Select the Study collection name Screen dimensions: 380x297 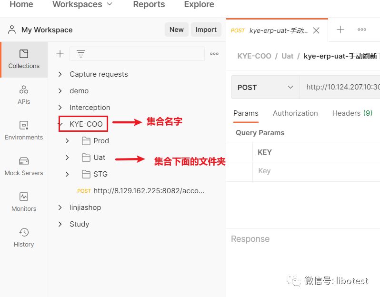(79, 224)
